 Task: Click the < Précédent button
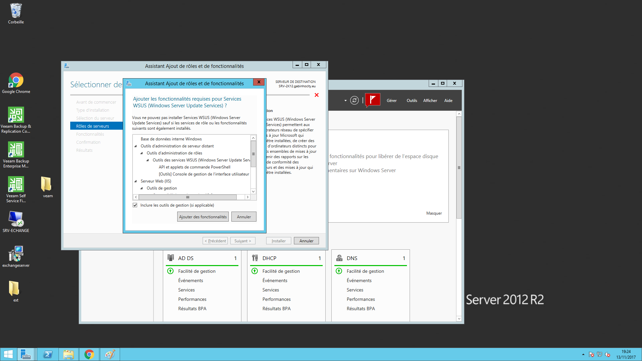point(215,241)
